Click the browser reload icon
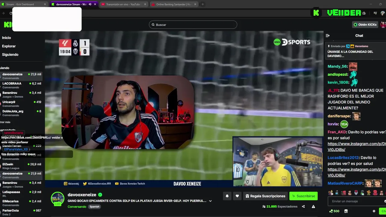Image resolution: width=386 pixels, height=217 pixels. (11, 13)
